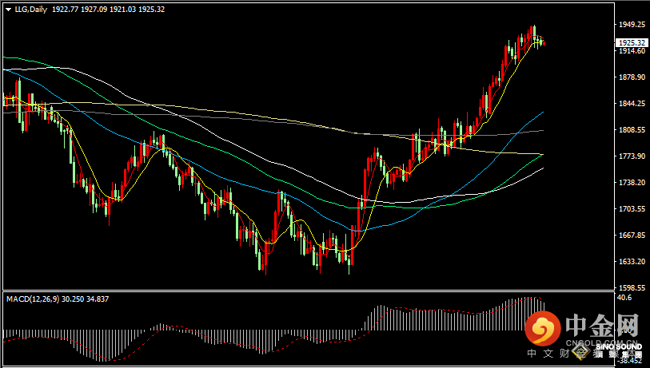Click the 1667.85 price axis label
This screenshot has height=368, width=650.
point(632,235)
